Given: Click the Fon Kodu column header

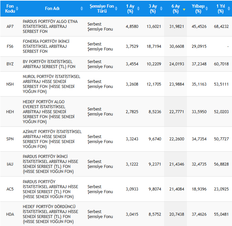Looking at the screenshot, I should (10, 8).
